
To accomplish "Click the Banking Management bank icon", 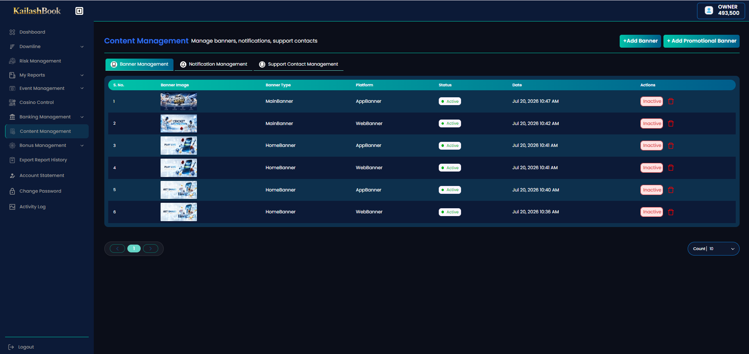I will point(13,117).
